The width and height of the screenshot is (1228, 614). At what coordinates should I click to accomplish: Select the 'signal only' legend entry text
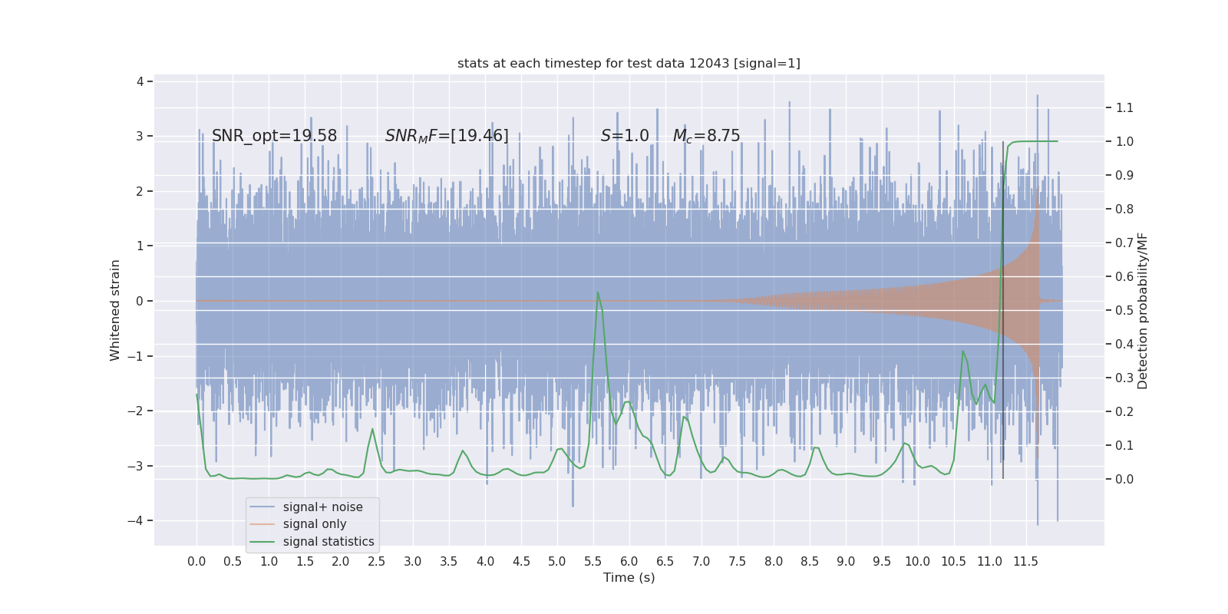point(315,524)
